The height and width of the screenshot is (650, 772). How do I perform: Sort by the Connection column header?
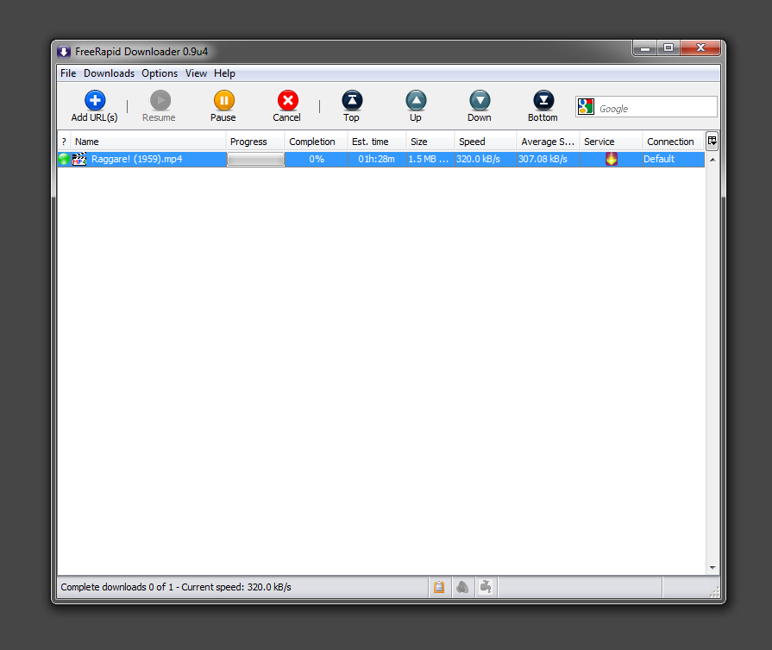coord(674,142)
